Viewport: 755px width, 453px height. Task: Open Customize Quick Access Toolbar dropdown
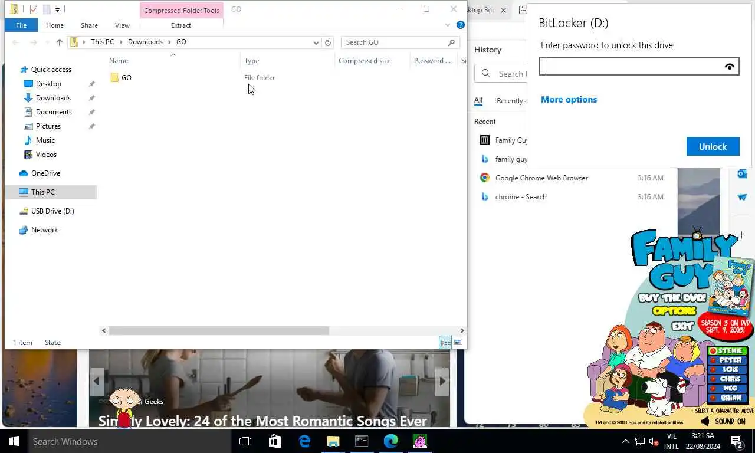57,9
